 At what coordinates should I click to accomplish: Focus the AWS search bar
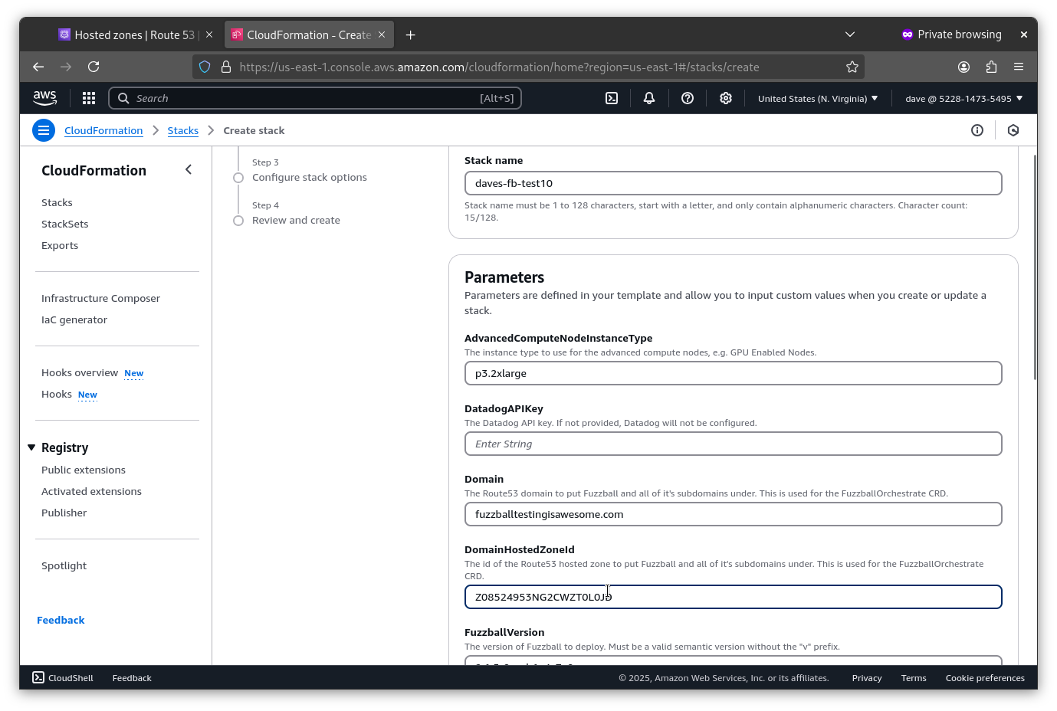click(315, 98)
